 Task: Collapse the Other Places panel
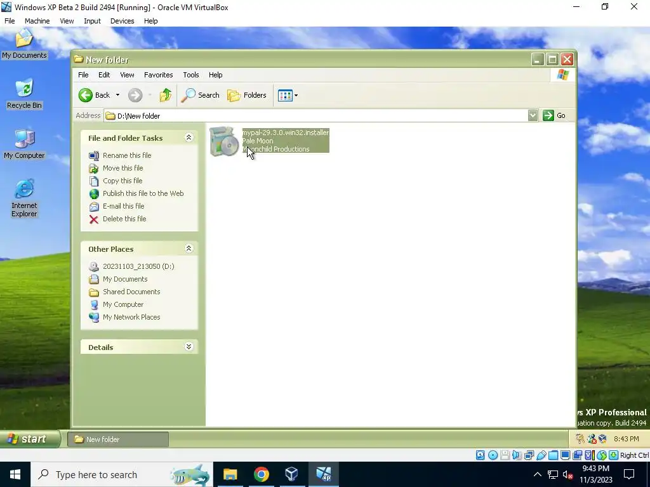pos(189,249)
